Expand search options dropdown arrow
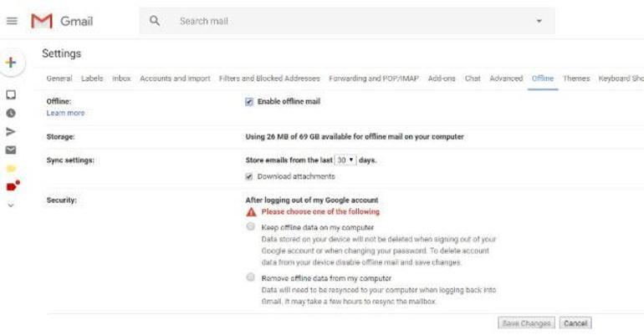 (539, 21)
